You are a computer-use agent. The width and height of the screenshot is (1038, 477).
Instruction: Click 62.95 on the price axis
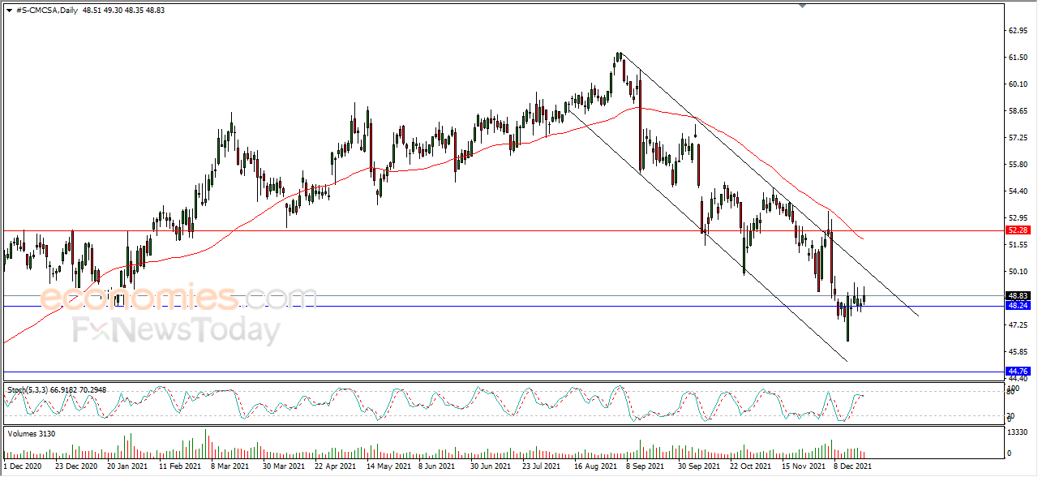point(1017,31)
